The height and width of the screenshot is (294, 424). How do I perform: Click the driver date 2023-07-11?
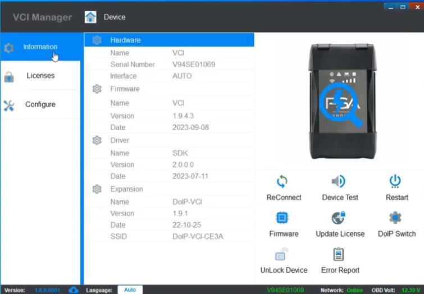click(x=190, y=176)
